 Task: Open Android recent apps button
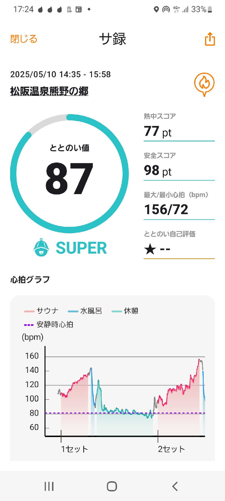coord(49,486)
